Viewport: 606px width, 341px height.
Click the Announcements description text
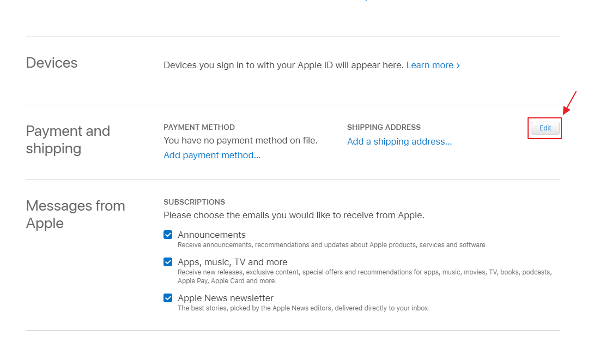332,245
